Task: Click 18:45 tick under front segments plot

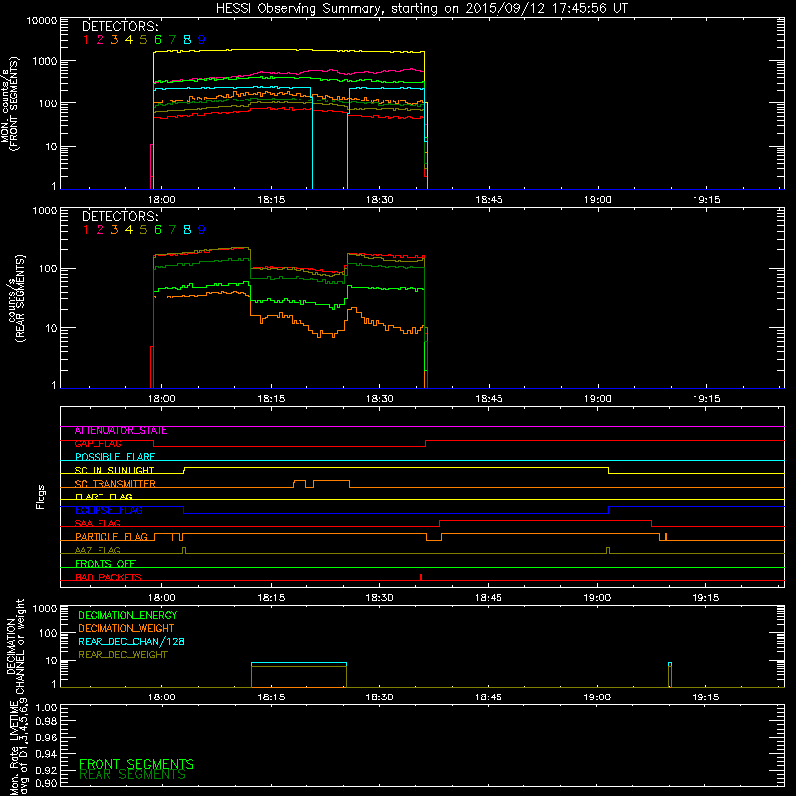Action: point(489,200)
